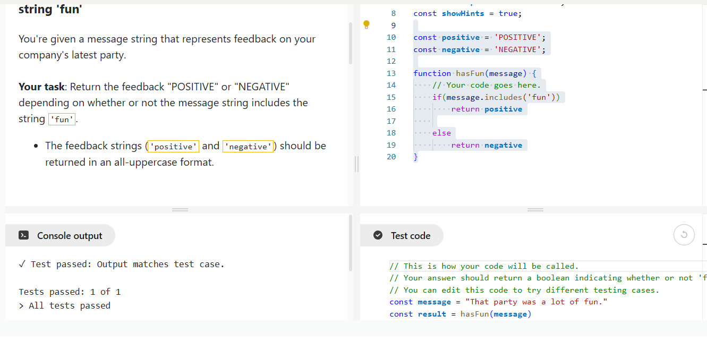
Task: Click the task description panel scrollbar
Action: coord(350,44)
